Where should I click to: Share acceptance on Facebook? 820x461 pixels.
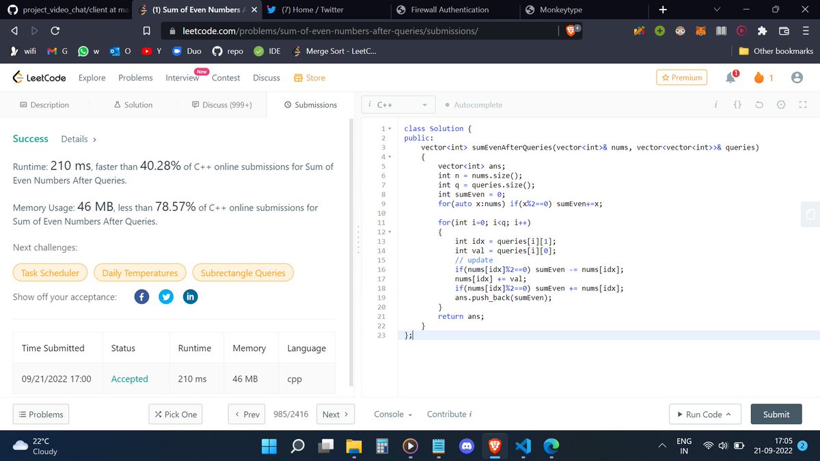(141, 297)
